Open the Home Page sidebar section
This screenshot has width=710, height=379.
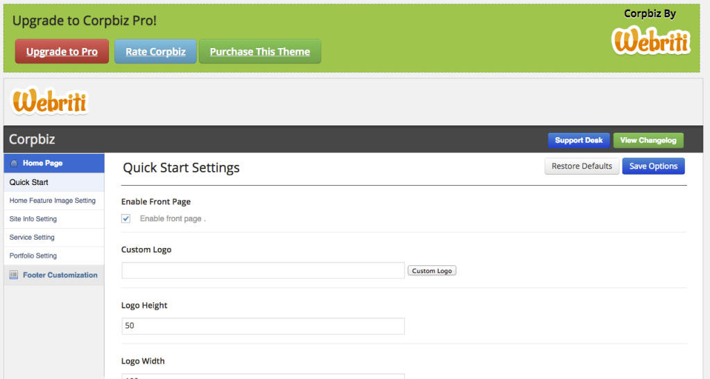click(54, 164)
